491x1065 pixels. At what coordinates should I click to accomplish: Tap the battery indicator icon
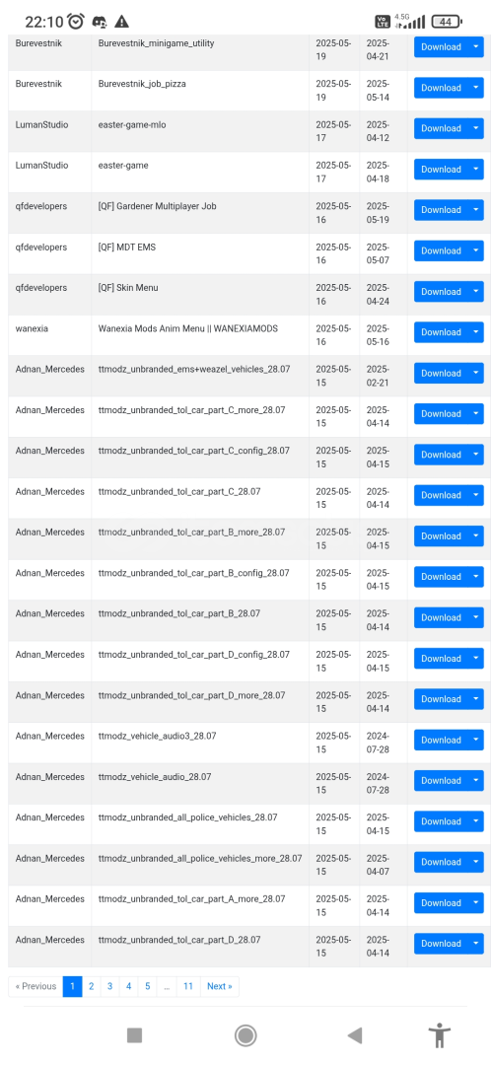pyautogui.click(x=447, y=22)
